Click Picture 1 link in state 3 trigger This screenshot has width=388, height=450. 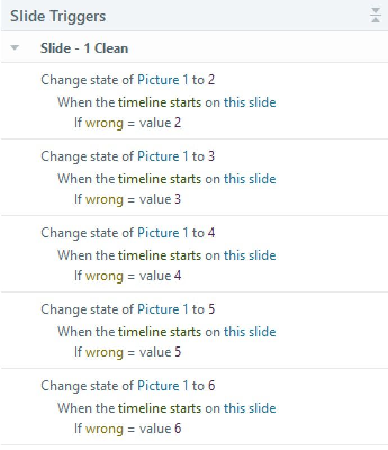tap(163, 156)
